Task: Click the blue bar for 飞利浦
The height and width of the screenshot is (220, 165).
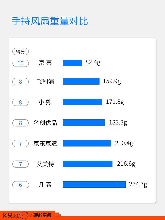Action: click(81, 81)
